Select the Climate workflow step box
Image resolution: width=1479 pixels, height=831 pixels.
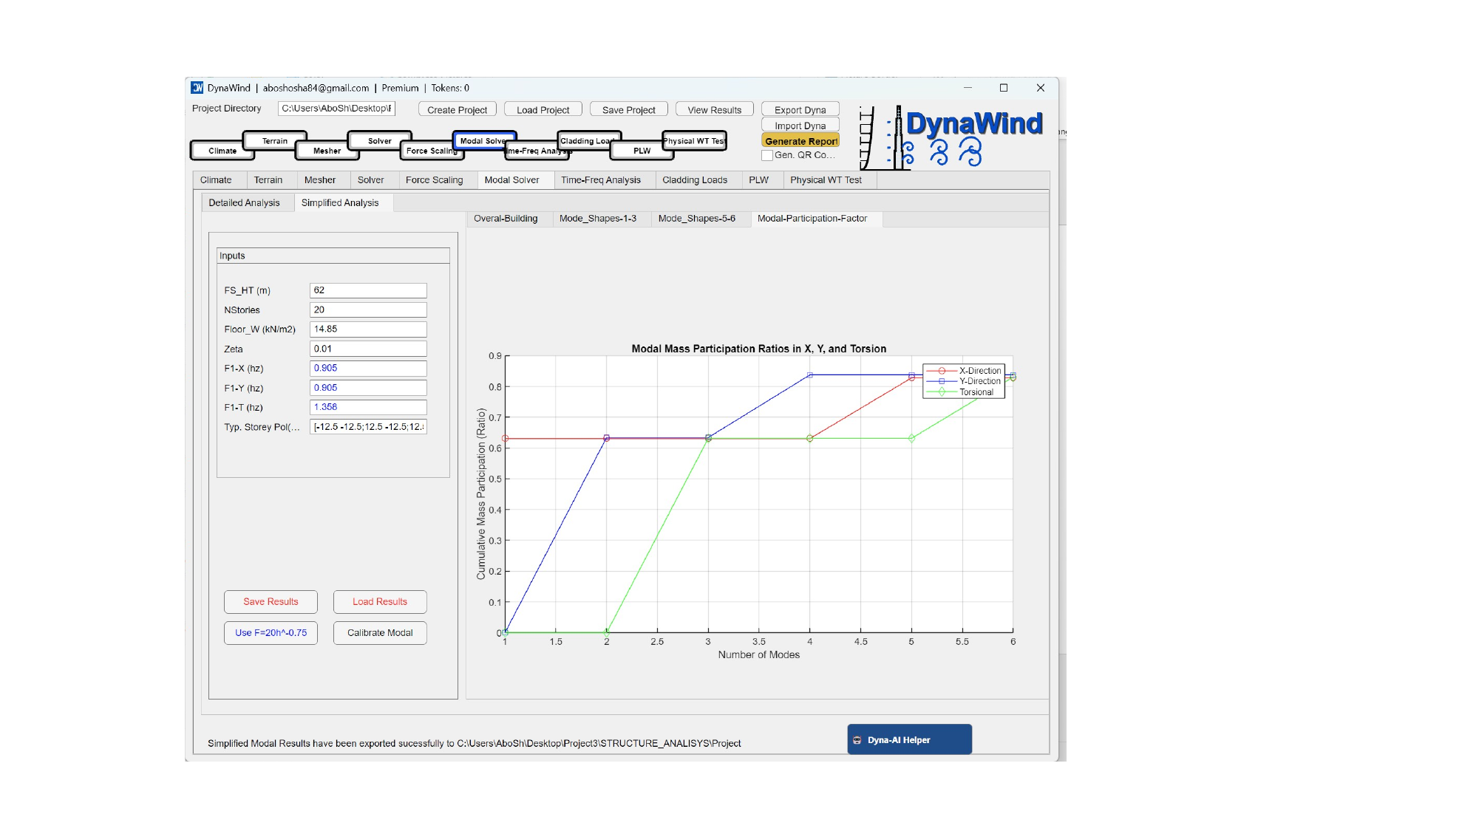(222, 151)
